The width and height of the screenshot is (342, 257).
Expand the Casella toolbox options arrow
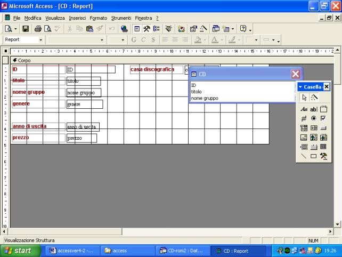[x=300, y=87]
